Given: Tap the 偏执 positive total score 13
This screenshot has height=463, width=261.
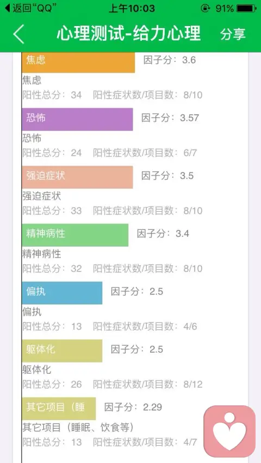Looking at the screenshot, I should tap(76, 326).
